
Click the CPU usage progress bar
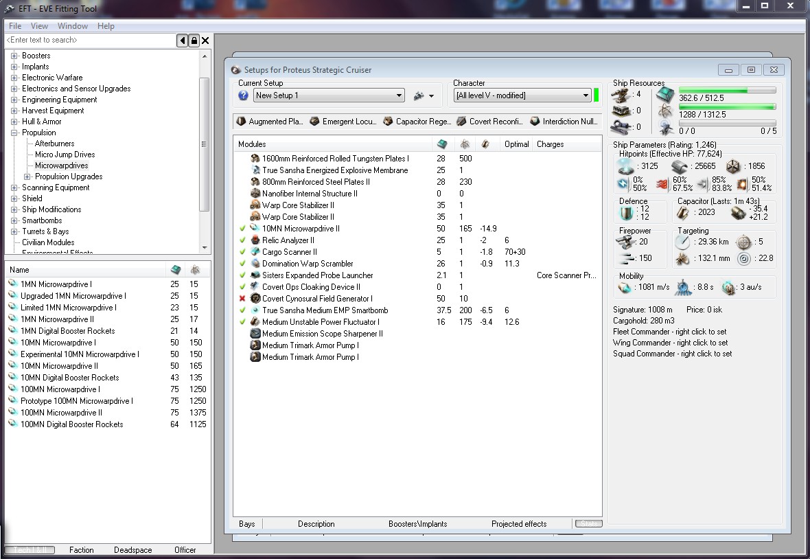coord(727,90)
